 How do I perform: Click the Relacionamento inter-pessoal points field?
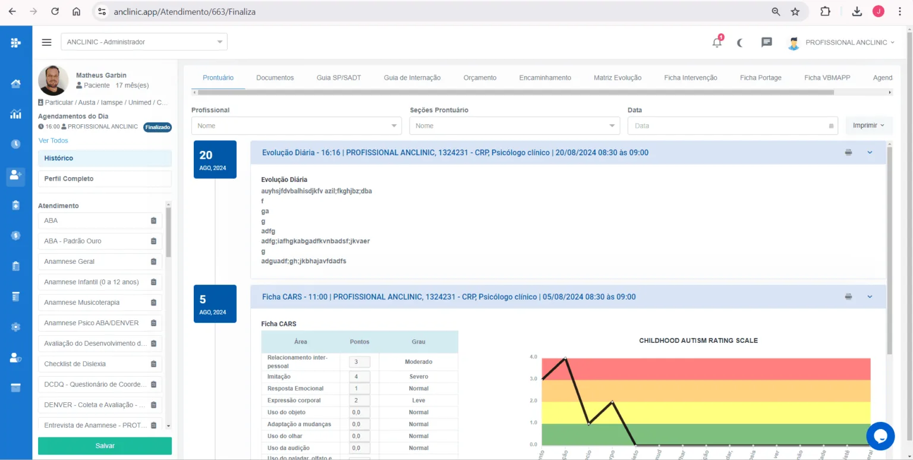pyautogui.click(x=359, y=362)
